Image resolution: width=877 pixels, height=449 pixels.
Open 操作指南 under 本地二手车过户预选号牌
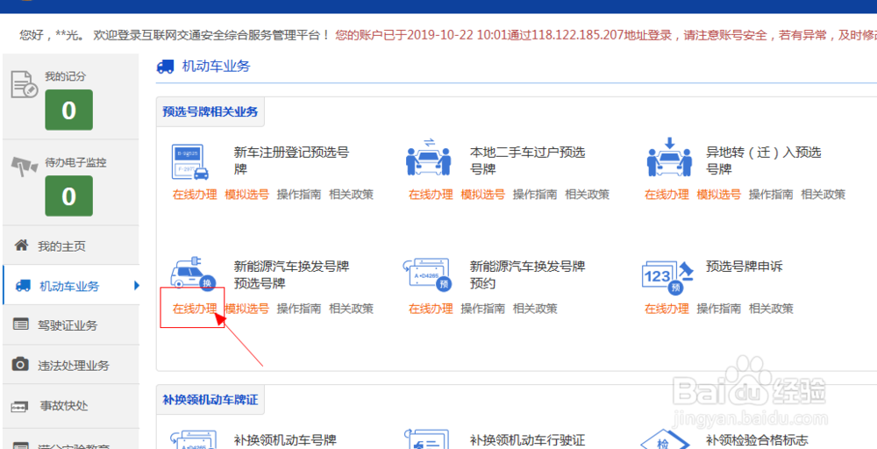coord(535,195)
